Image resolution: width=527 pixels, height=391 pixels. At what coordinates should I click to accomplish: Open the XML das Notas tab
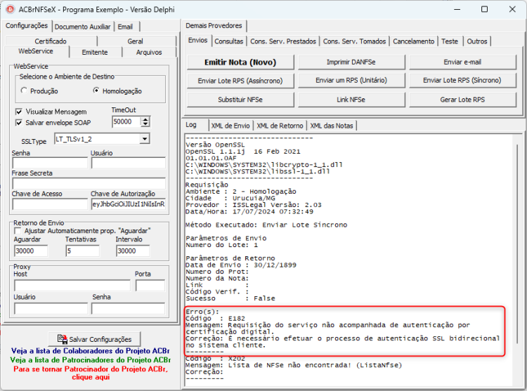click(332, 126)
